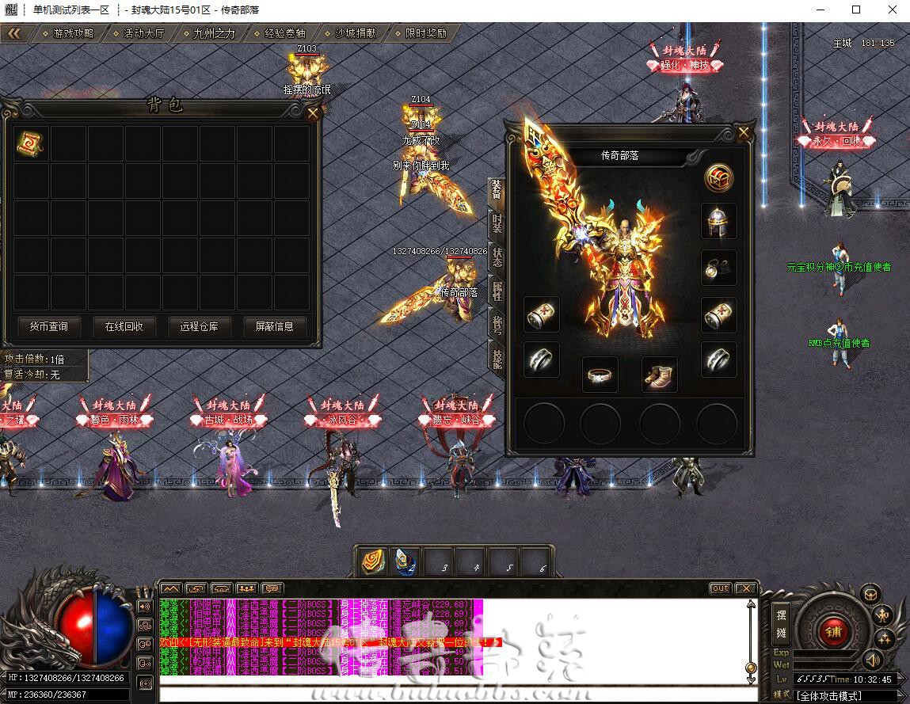
Task: Switch to the 称号 tab
Action: [497, 325]
